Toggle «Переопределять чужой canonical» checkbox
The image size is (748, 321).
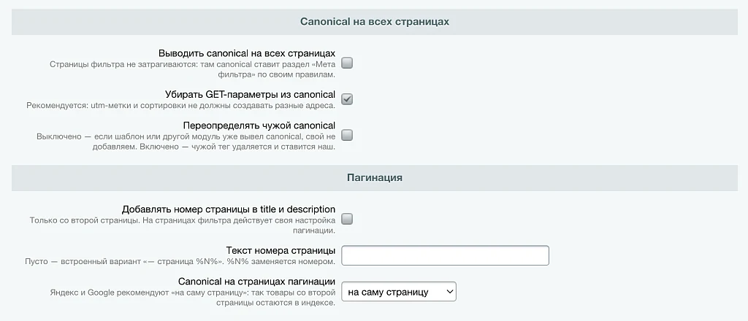(347, 135)
